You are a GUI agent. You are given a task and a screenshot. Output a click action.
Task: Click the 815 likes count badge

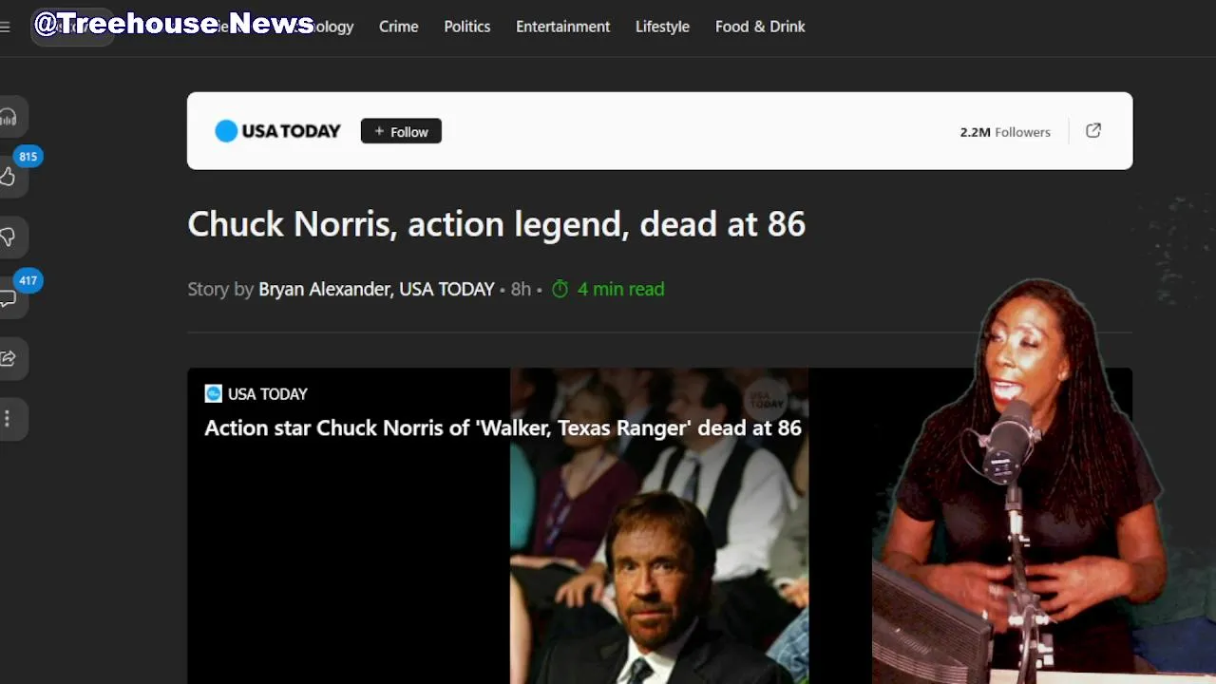click(28, 157)
